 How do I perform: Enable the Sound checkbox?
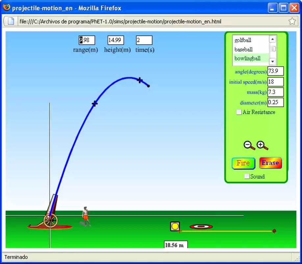pos(247,176)
